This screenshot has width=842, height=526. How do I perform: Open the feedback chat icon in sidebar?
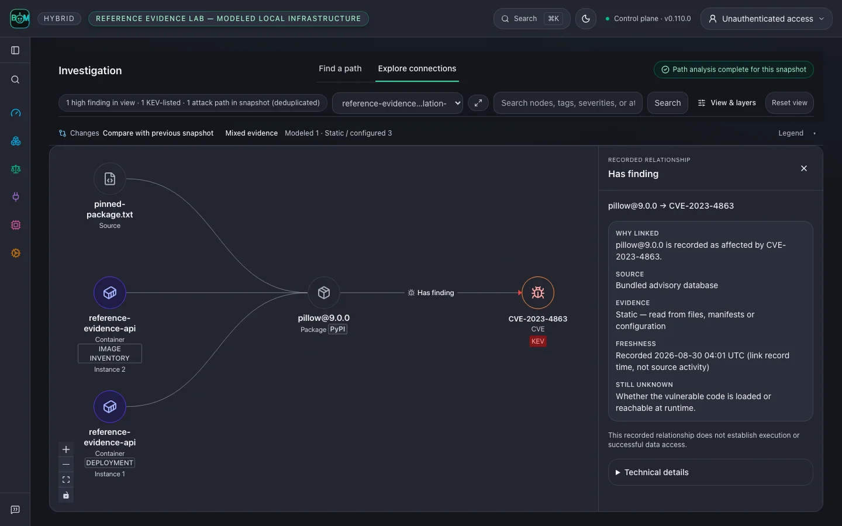pos(16,510)
